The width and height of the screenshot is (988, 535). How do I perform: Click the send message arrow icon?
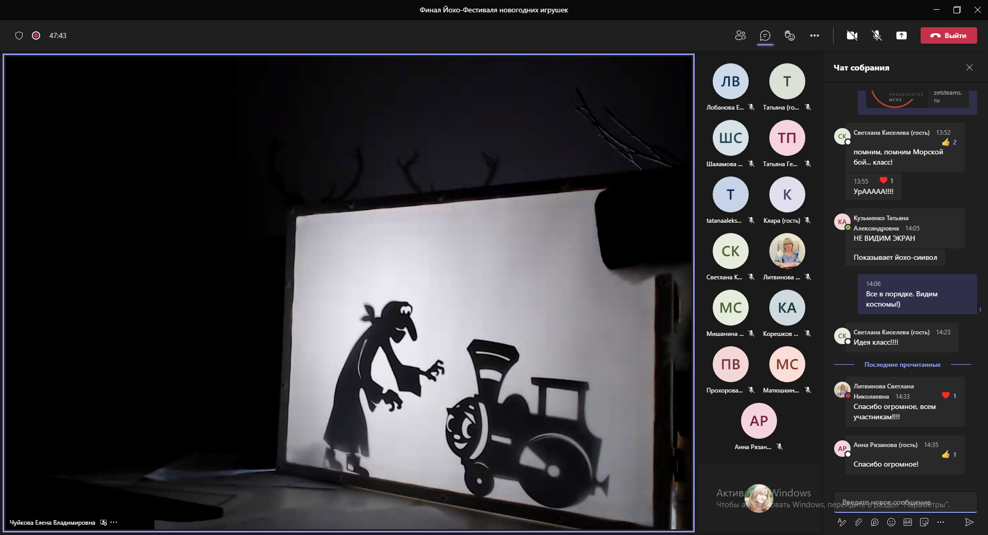[x=969, y=522]
